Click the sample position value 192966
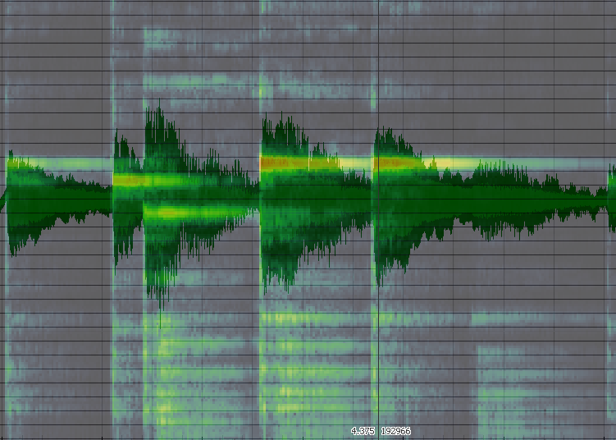Screen dimensions: 616x440 pos(395,431)
